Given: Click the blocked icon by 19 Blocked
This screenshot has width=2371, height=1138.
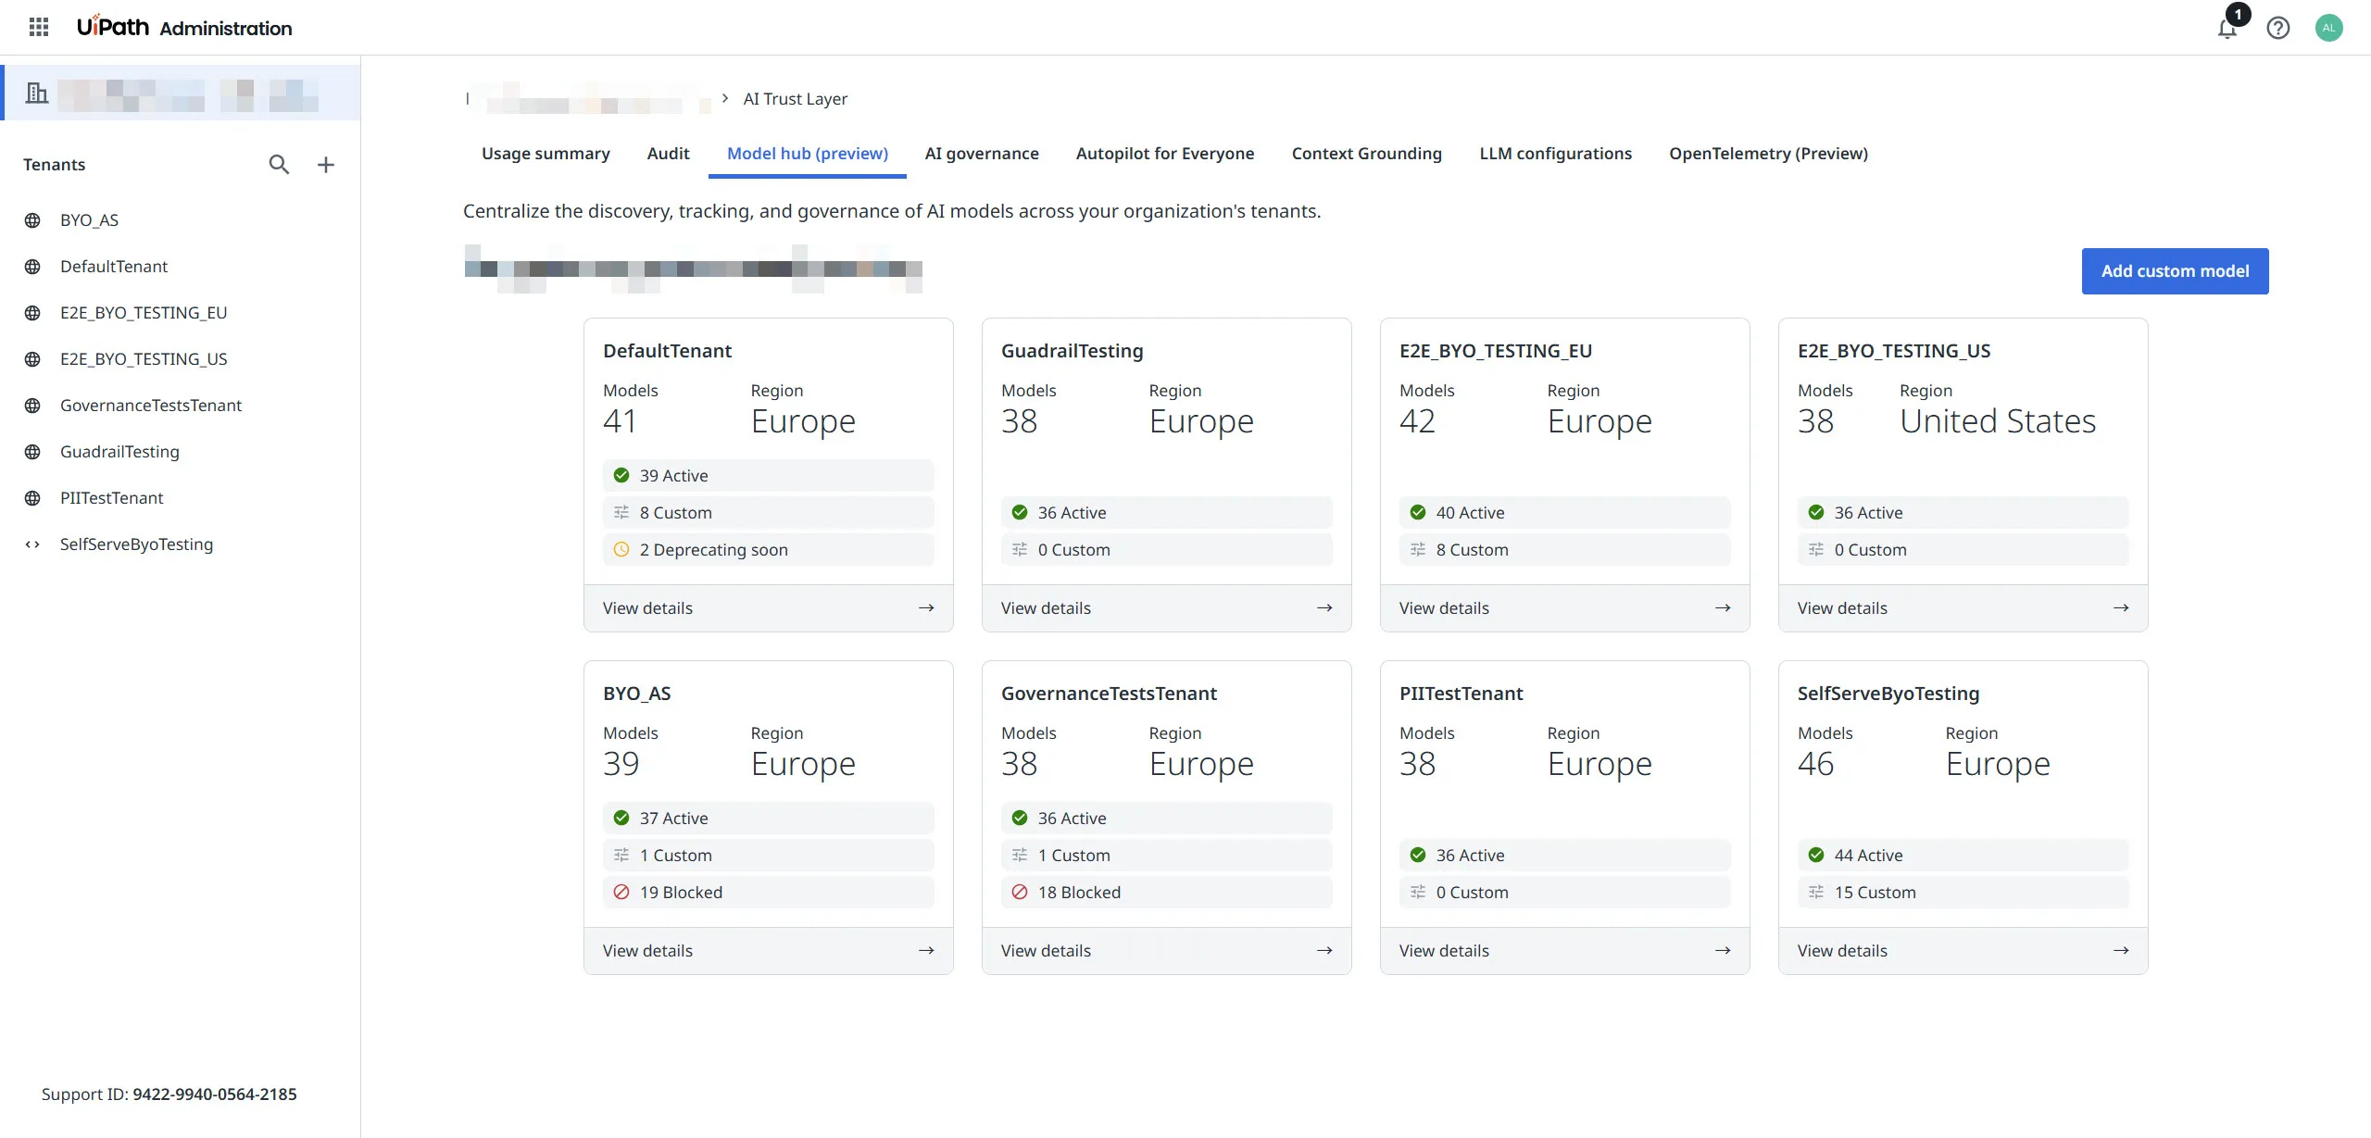Looking at the screenshot, I should click(621, 892).
